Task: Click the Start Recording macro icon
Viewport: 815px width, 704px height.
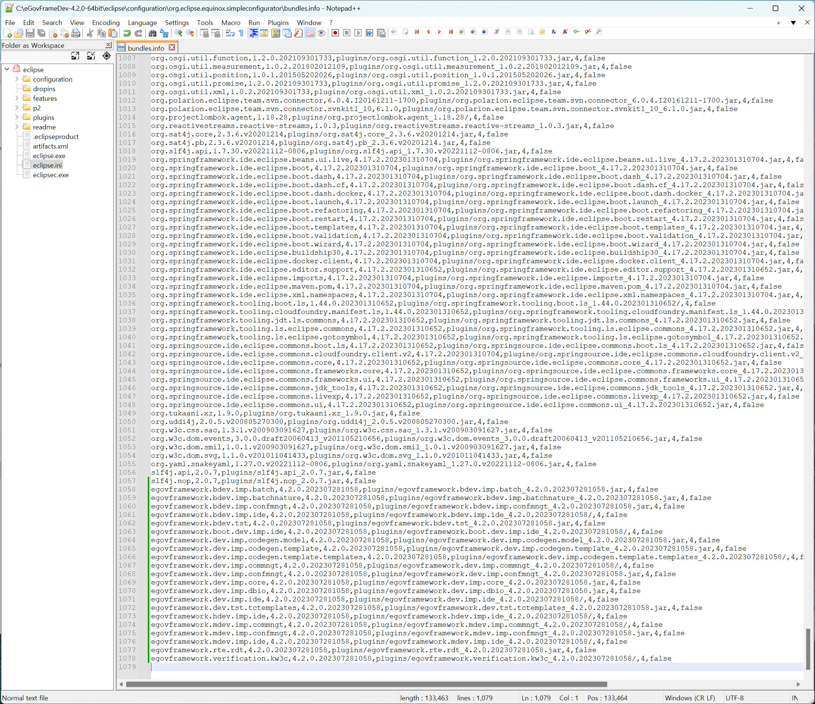Action: 335,33
